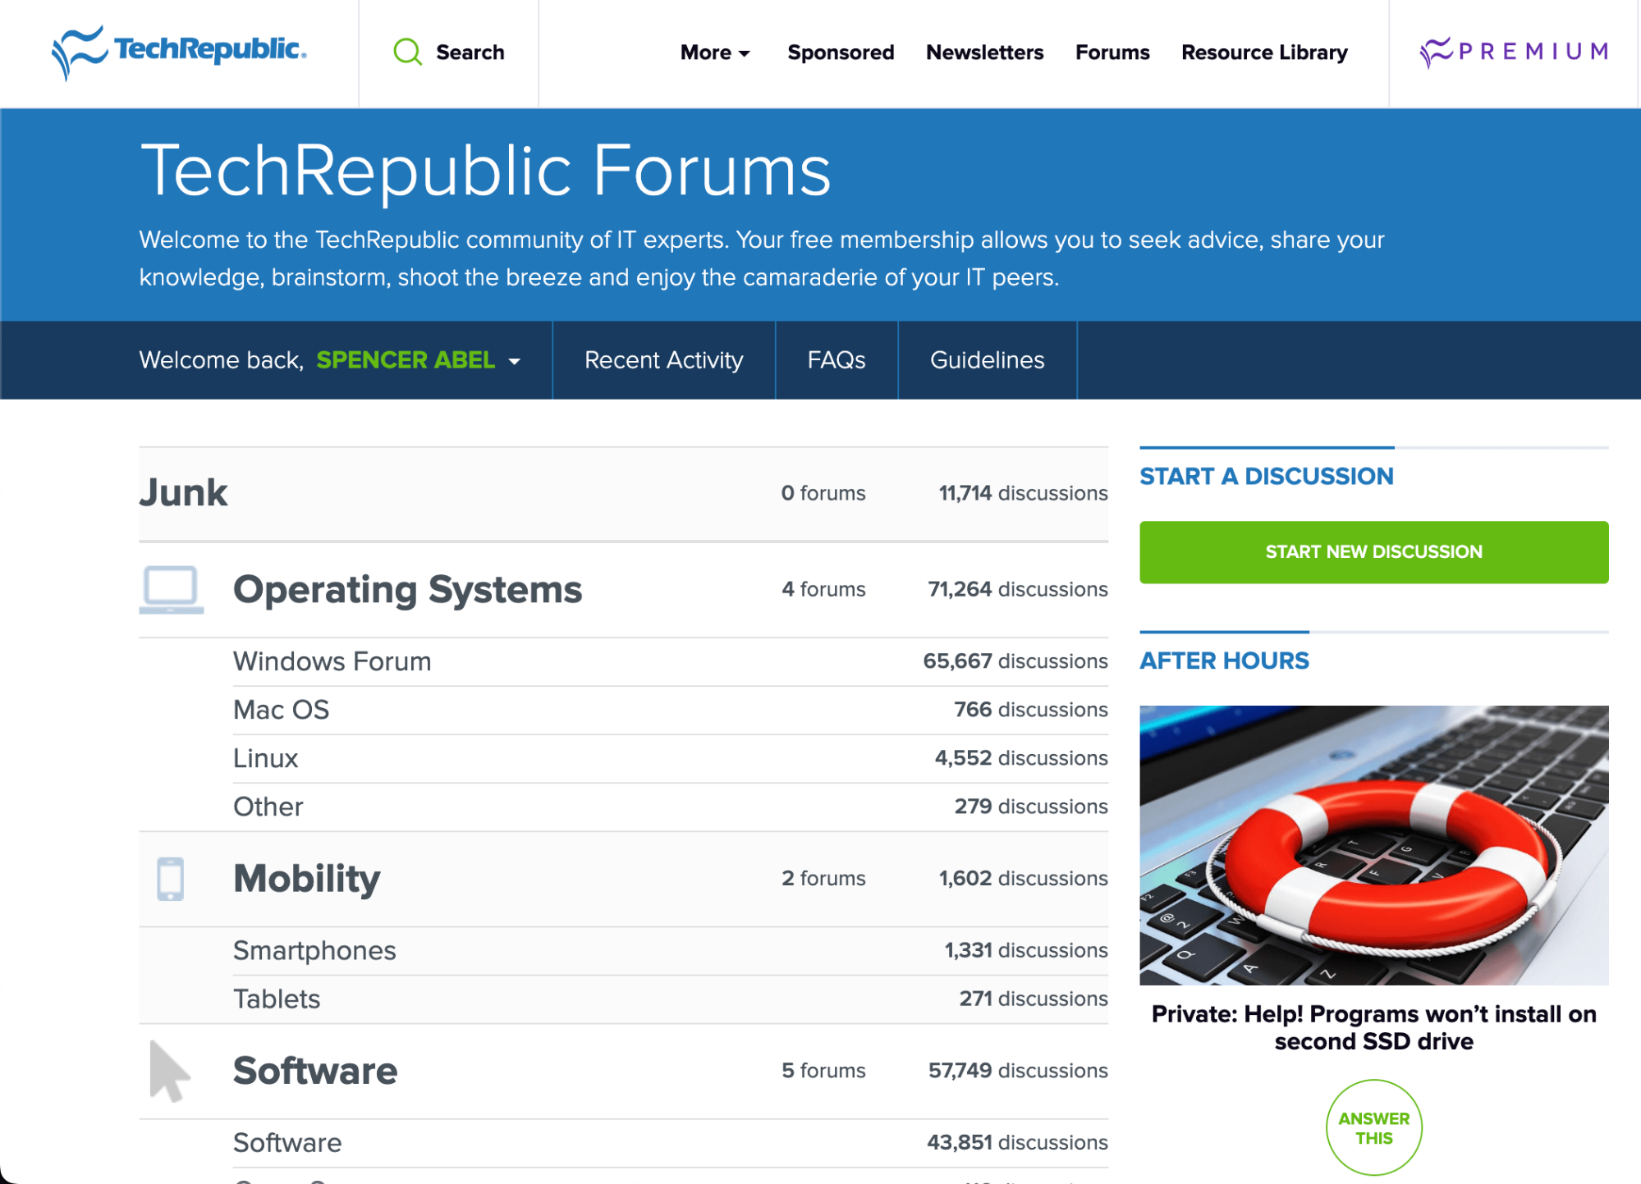Open the Sponsored menu item

[x=841, y=53]
